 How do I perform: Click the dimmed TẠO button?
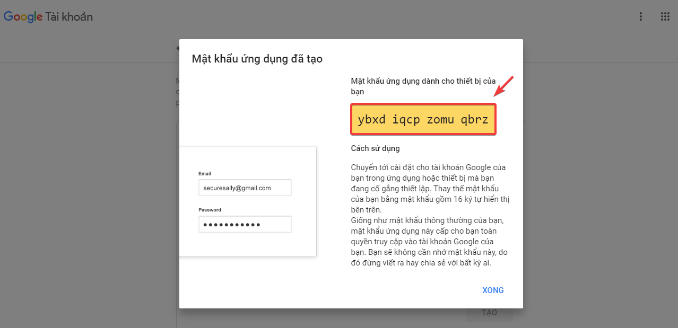[489, 313]
